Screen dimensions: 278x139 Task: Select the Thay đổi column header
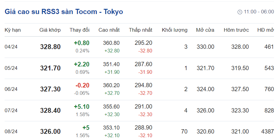79,30
